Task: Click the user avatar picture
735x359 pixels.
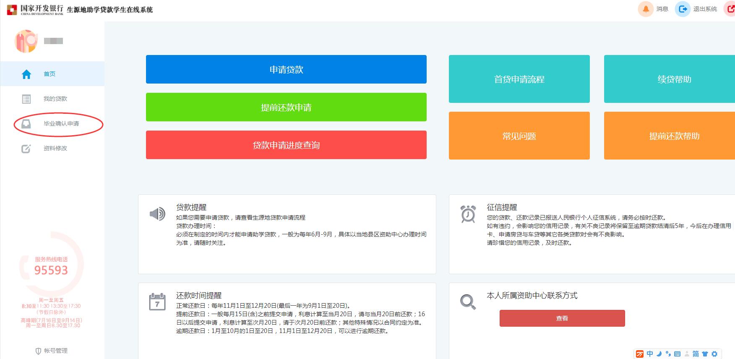Action: (26, 41)
